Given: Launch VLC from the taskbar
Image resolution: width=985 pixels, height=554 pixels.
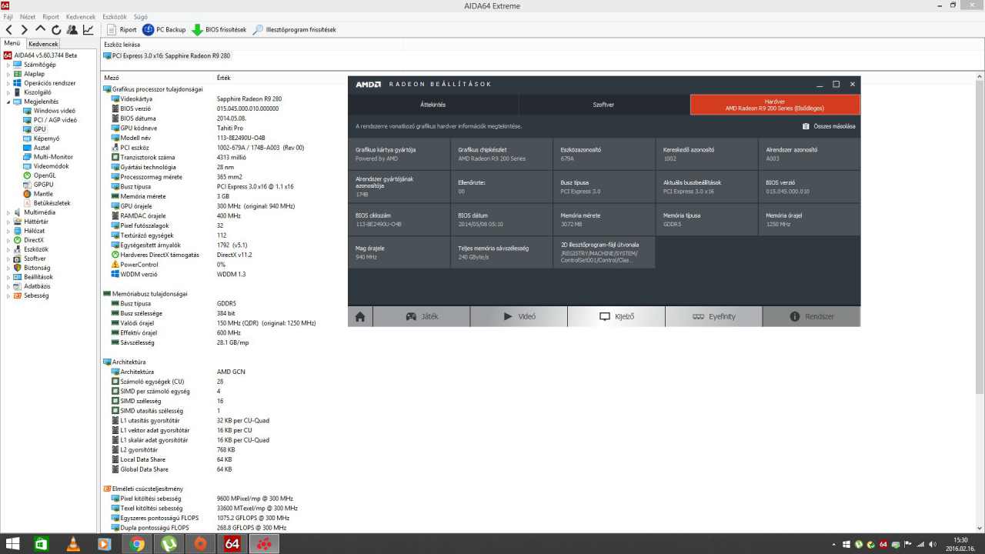Looking at the screenshot, I should [x=73, y=544].
